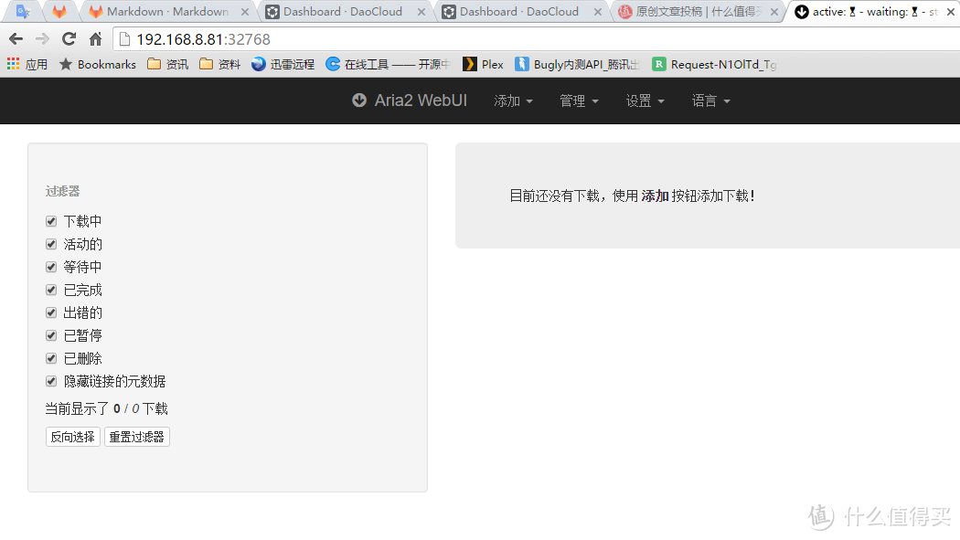Viewport: 960px width, 540px height.
Task: Expand the 语言 language dropdown
Action: pyautogui.click(x=710, y=101)
